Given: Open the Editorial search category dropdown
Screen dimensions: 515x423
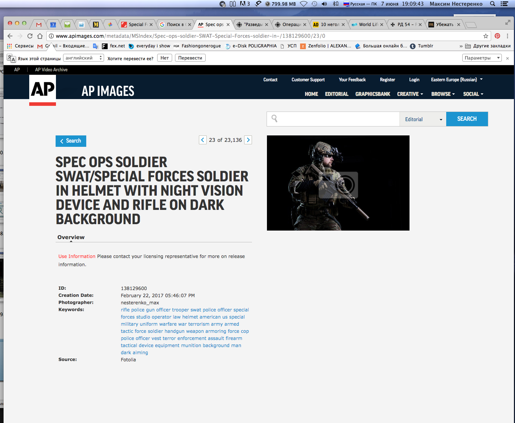Looking at the screenshot, I should (423, 119).
